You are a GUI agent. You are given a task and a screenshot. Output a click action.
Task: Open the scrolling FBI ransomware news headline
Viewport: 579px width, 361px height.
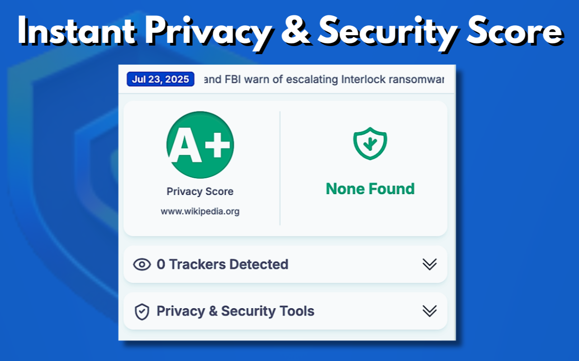(x=323, y=79)
